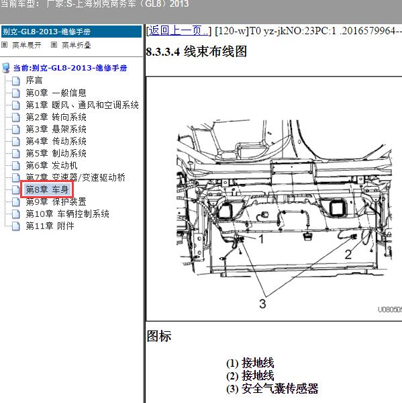
Task: Select chapter 第3章 悬架系统
Action: 56,129
